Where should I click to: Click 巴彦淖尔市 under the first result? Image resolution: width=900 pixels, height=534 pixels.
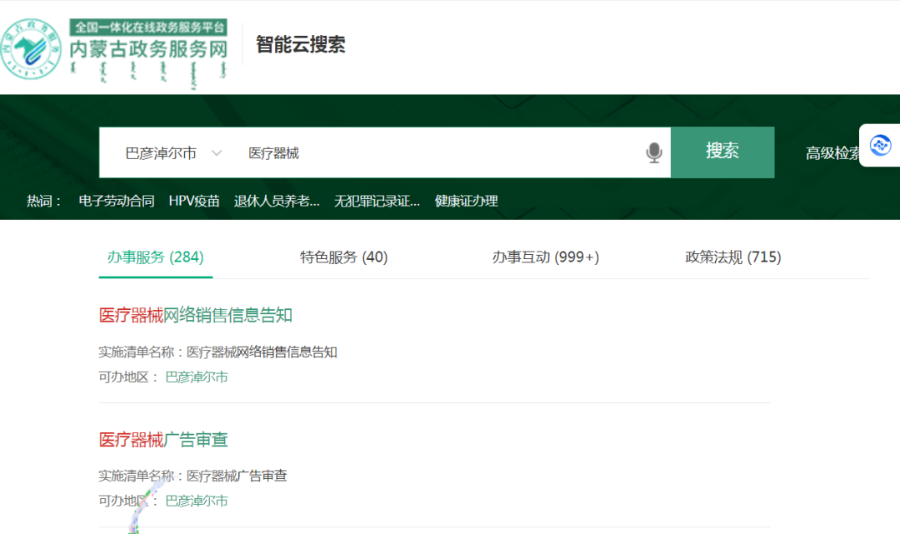[x=197, y=377]
